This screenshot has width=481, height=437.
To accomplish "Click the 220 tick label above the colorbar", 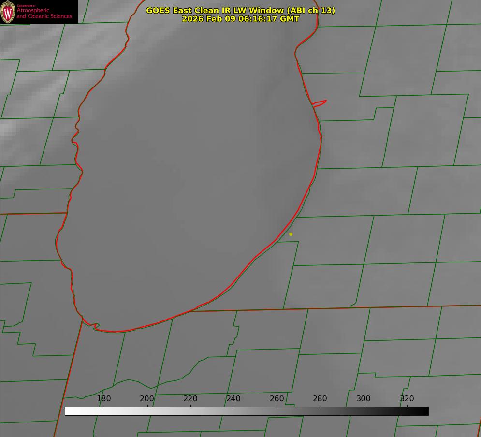I will click(x=190, y=398).
